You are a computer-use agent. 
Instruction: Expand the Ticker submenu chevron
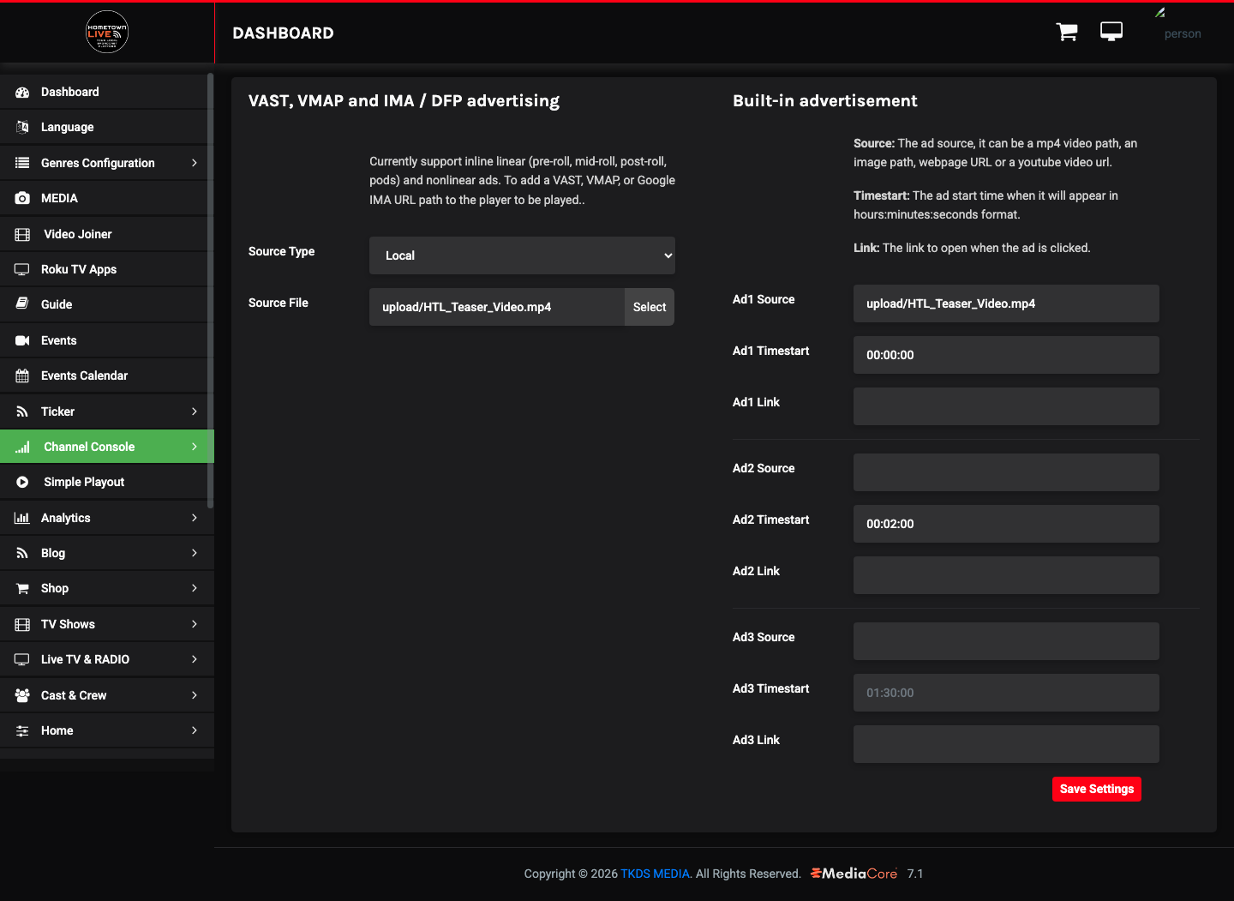pyautogui.click(x=195, y=411)
